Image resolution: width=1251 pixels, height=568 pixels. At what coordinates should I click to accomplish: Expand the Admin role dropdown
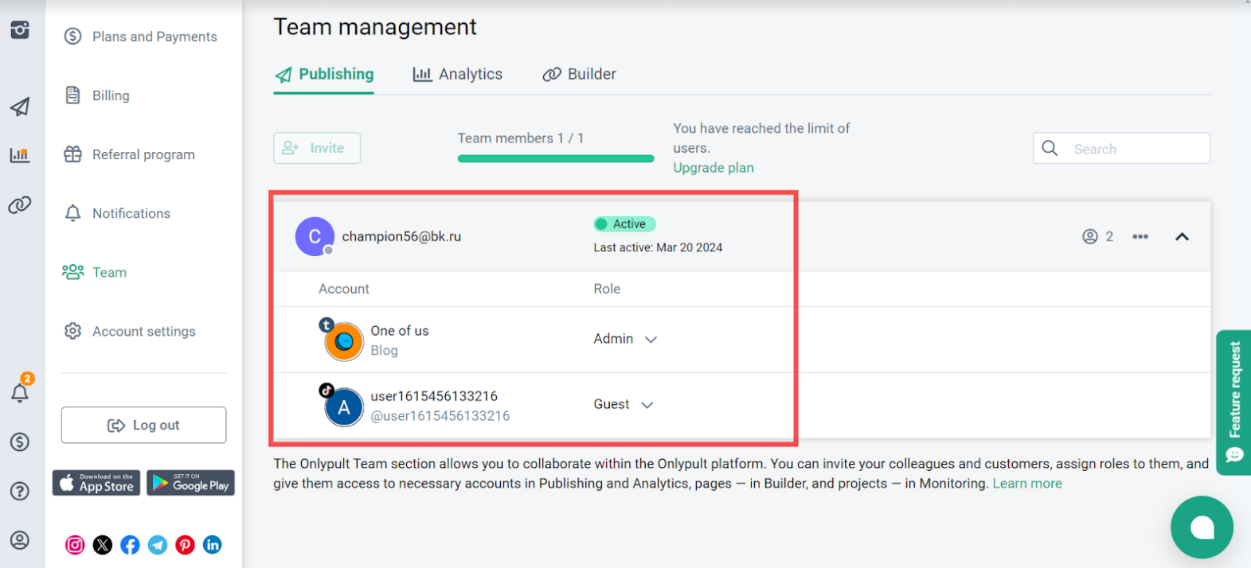pos(625,339)
